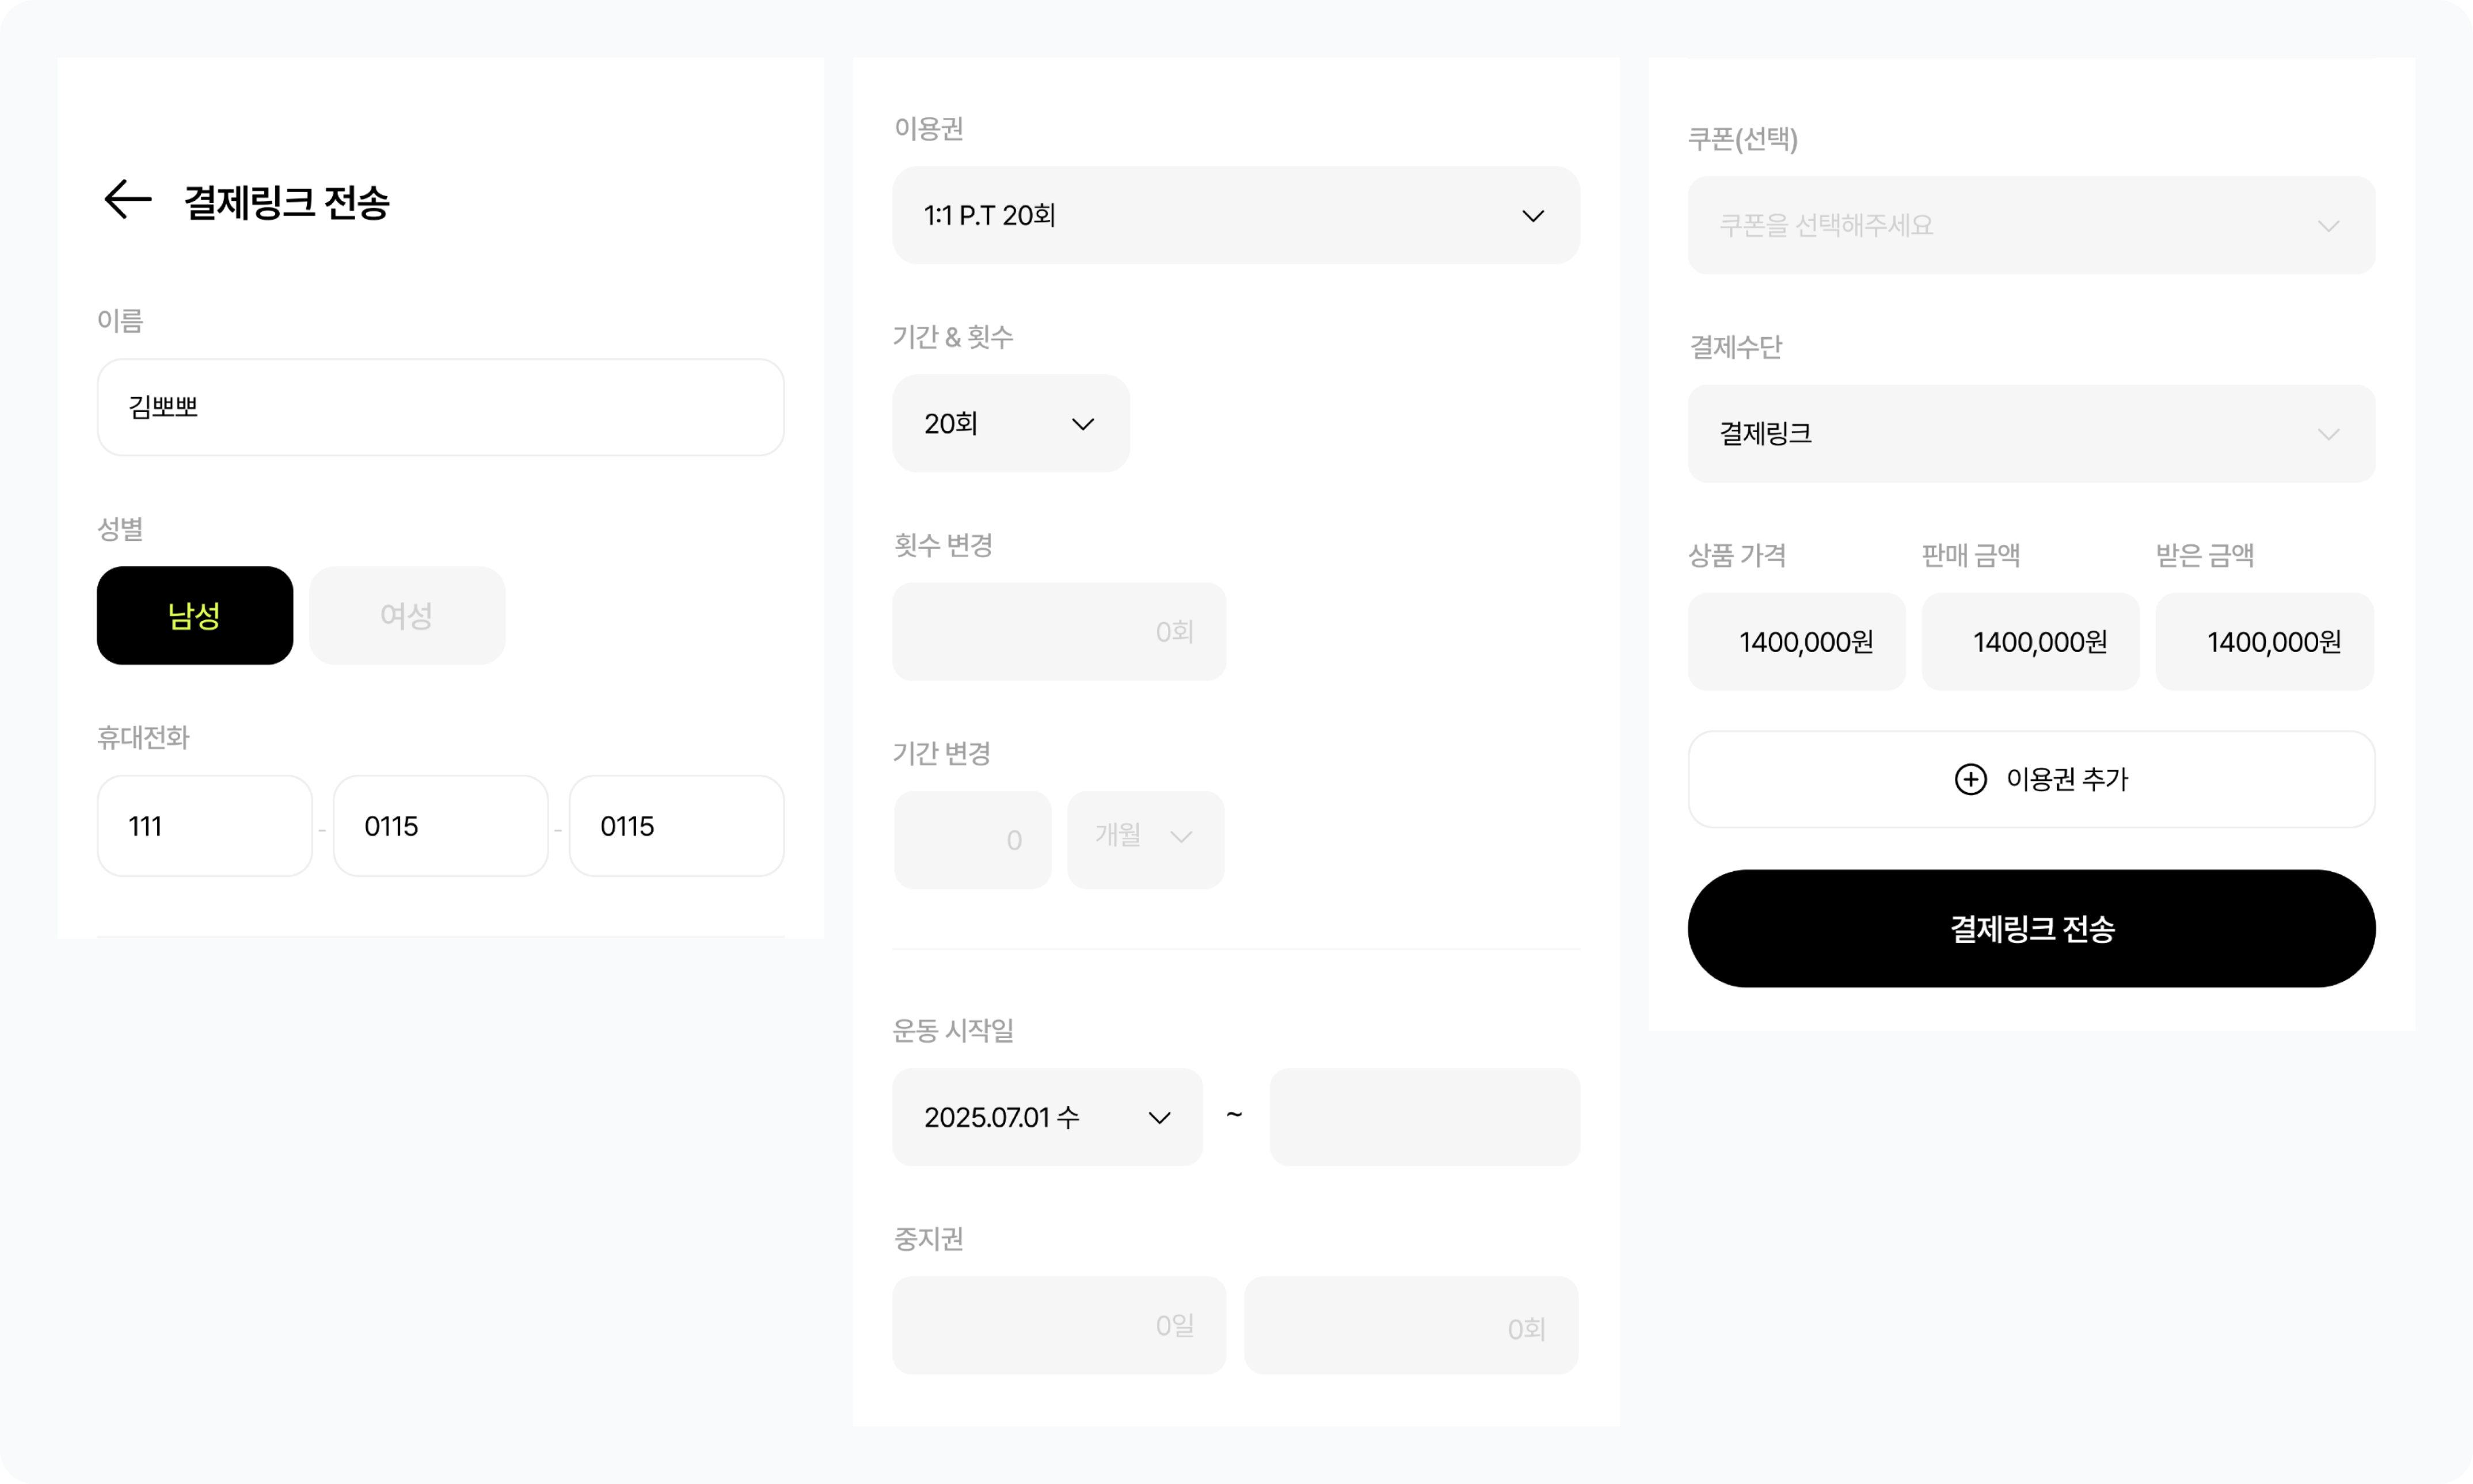Viewport: 2473px width, 1484px height.
Task: Click the first phone field 111
Action: coord(204,826)
